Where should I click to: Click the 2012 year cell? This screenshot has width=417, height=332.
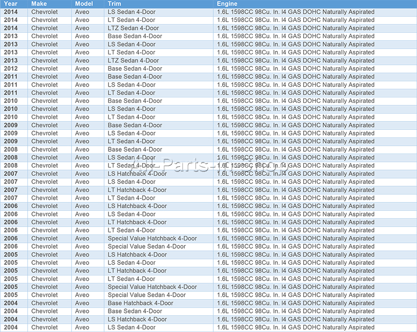[11, 69]
